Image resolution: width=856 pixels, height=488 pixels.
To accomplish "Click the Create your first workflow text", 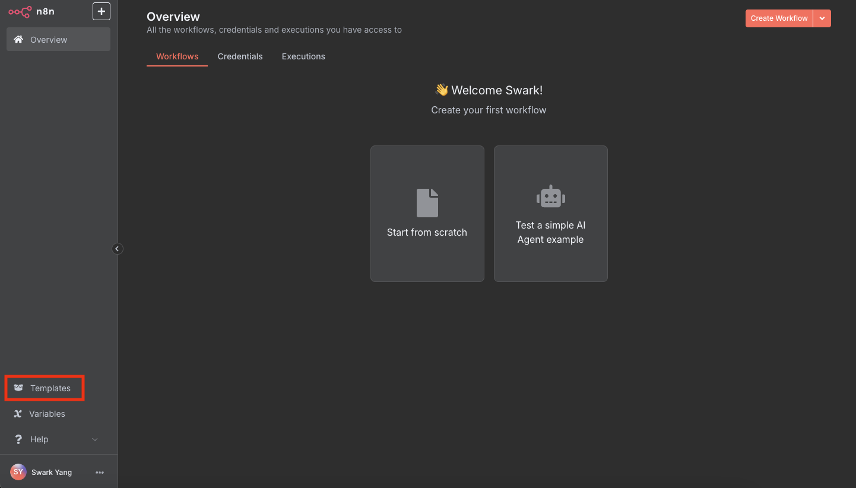I will tap(489, 110).
